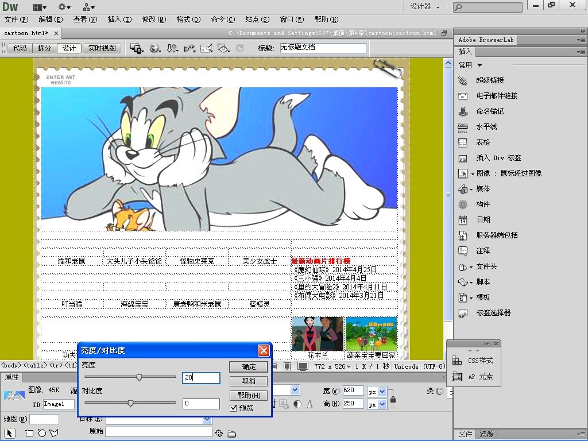Screen dimensions: 588x441
Task: Select the pointer hotspot tool
Action: [x=9, y=433]
